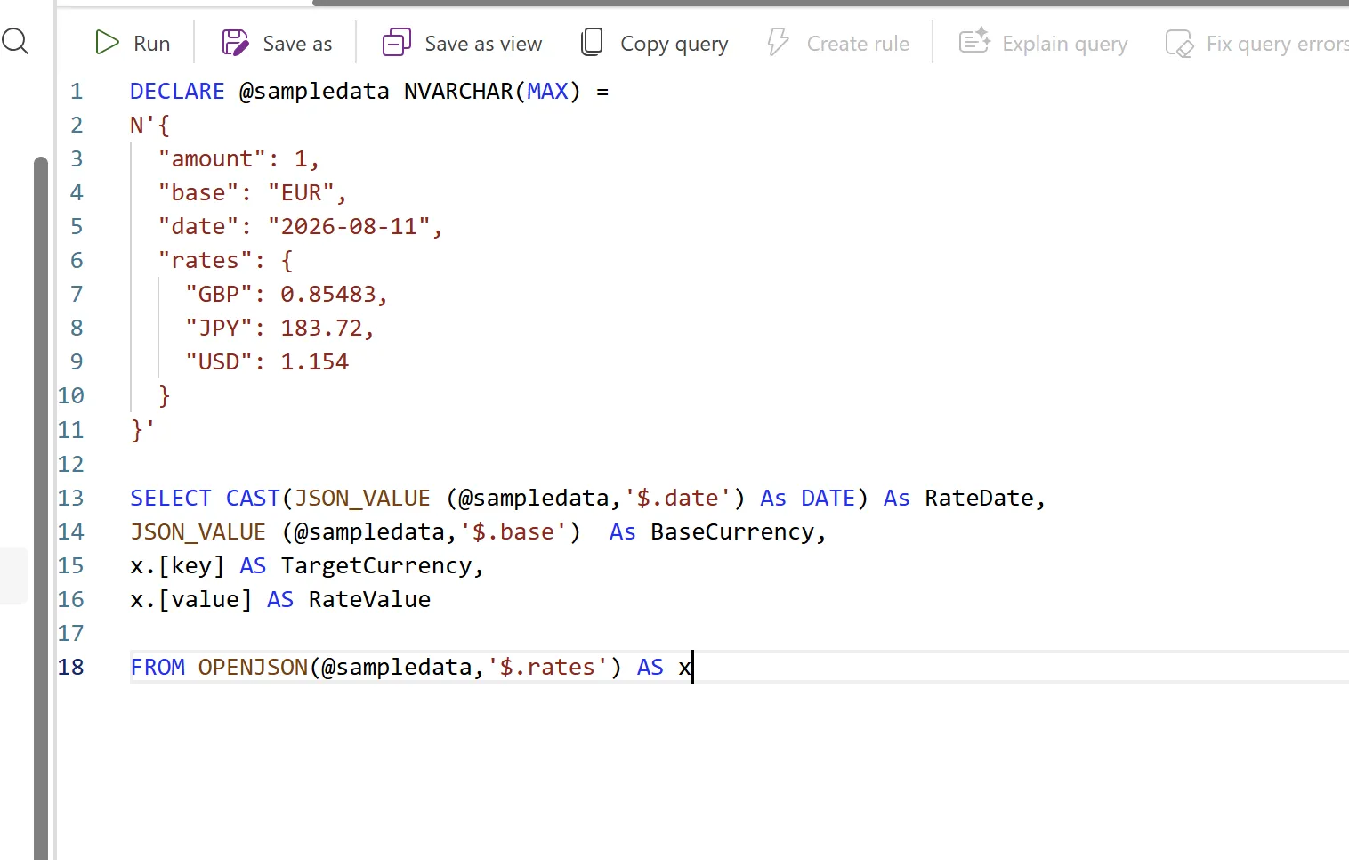Click the x.[key] expression on line 15
This screenshot has height=860, width=1349.
[x=177, y=566]
